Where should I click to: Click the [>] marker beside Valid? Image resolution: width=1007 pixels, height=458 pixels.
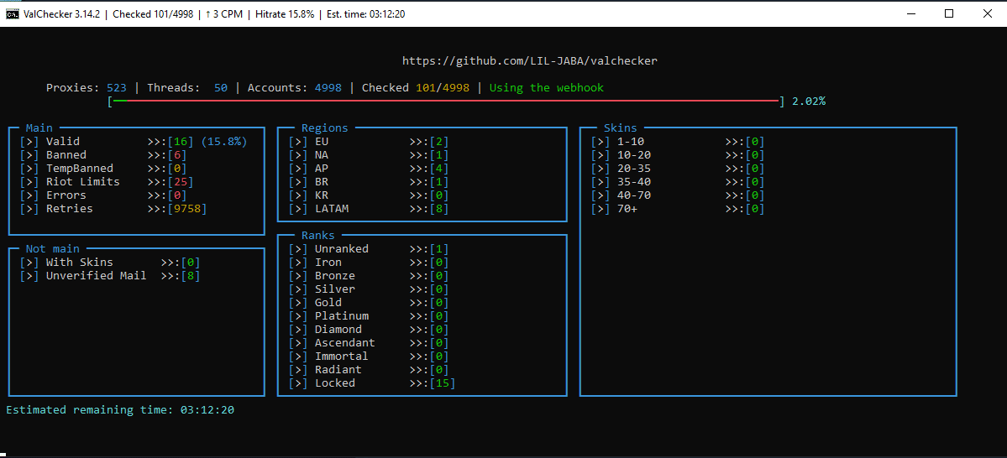pos(29,142)
